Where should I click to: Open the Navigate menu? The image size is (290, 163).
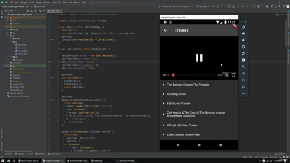click(24, 2)
